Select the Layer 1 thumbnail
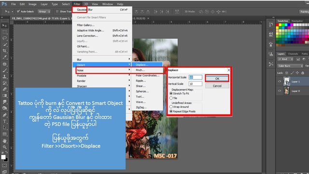Image resolution: width=309 pixels, height=174 pixels. (x=287, y=82)
